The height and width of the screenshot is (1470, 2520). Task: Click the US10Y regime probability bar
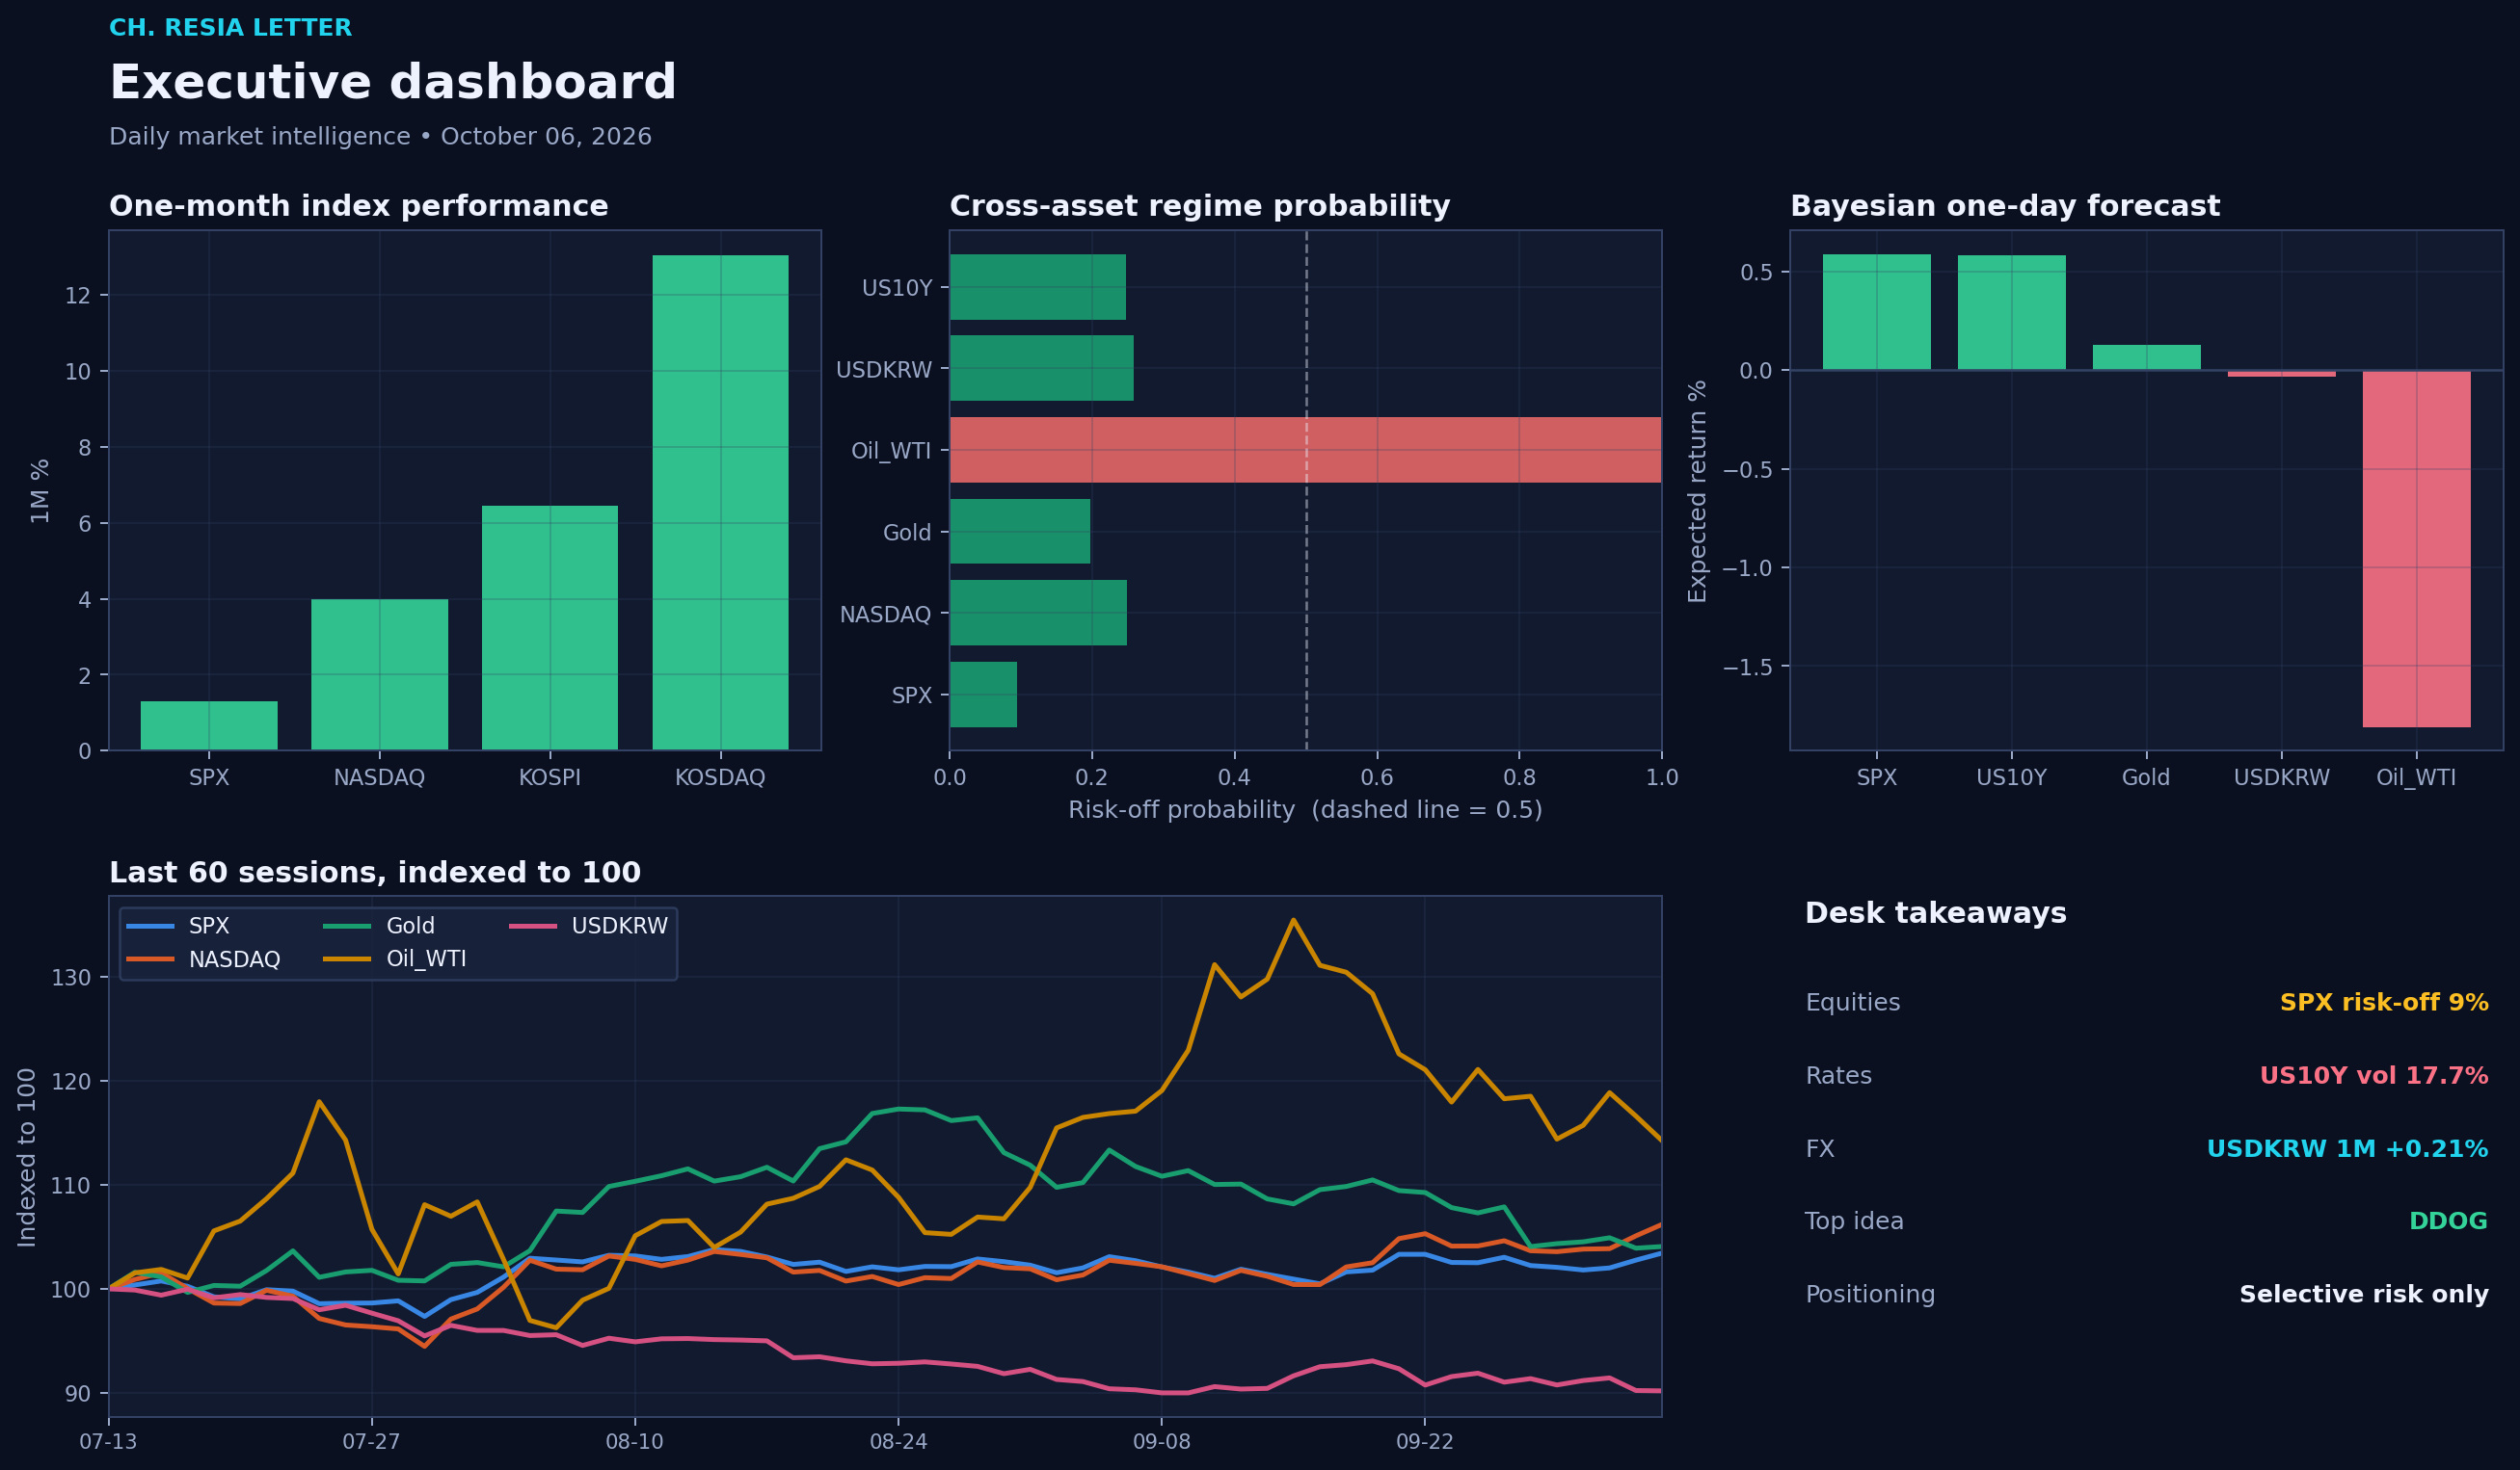(x=1038, y=287)
